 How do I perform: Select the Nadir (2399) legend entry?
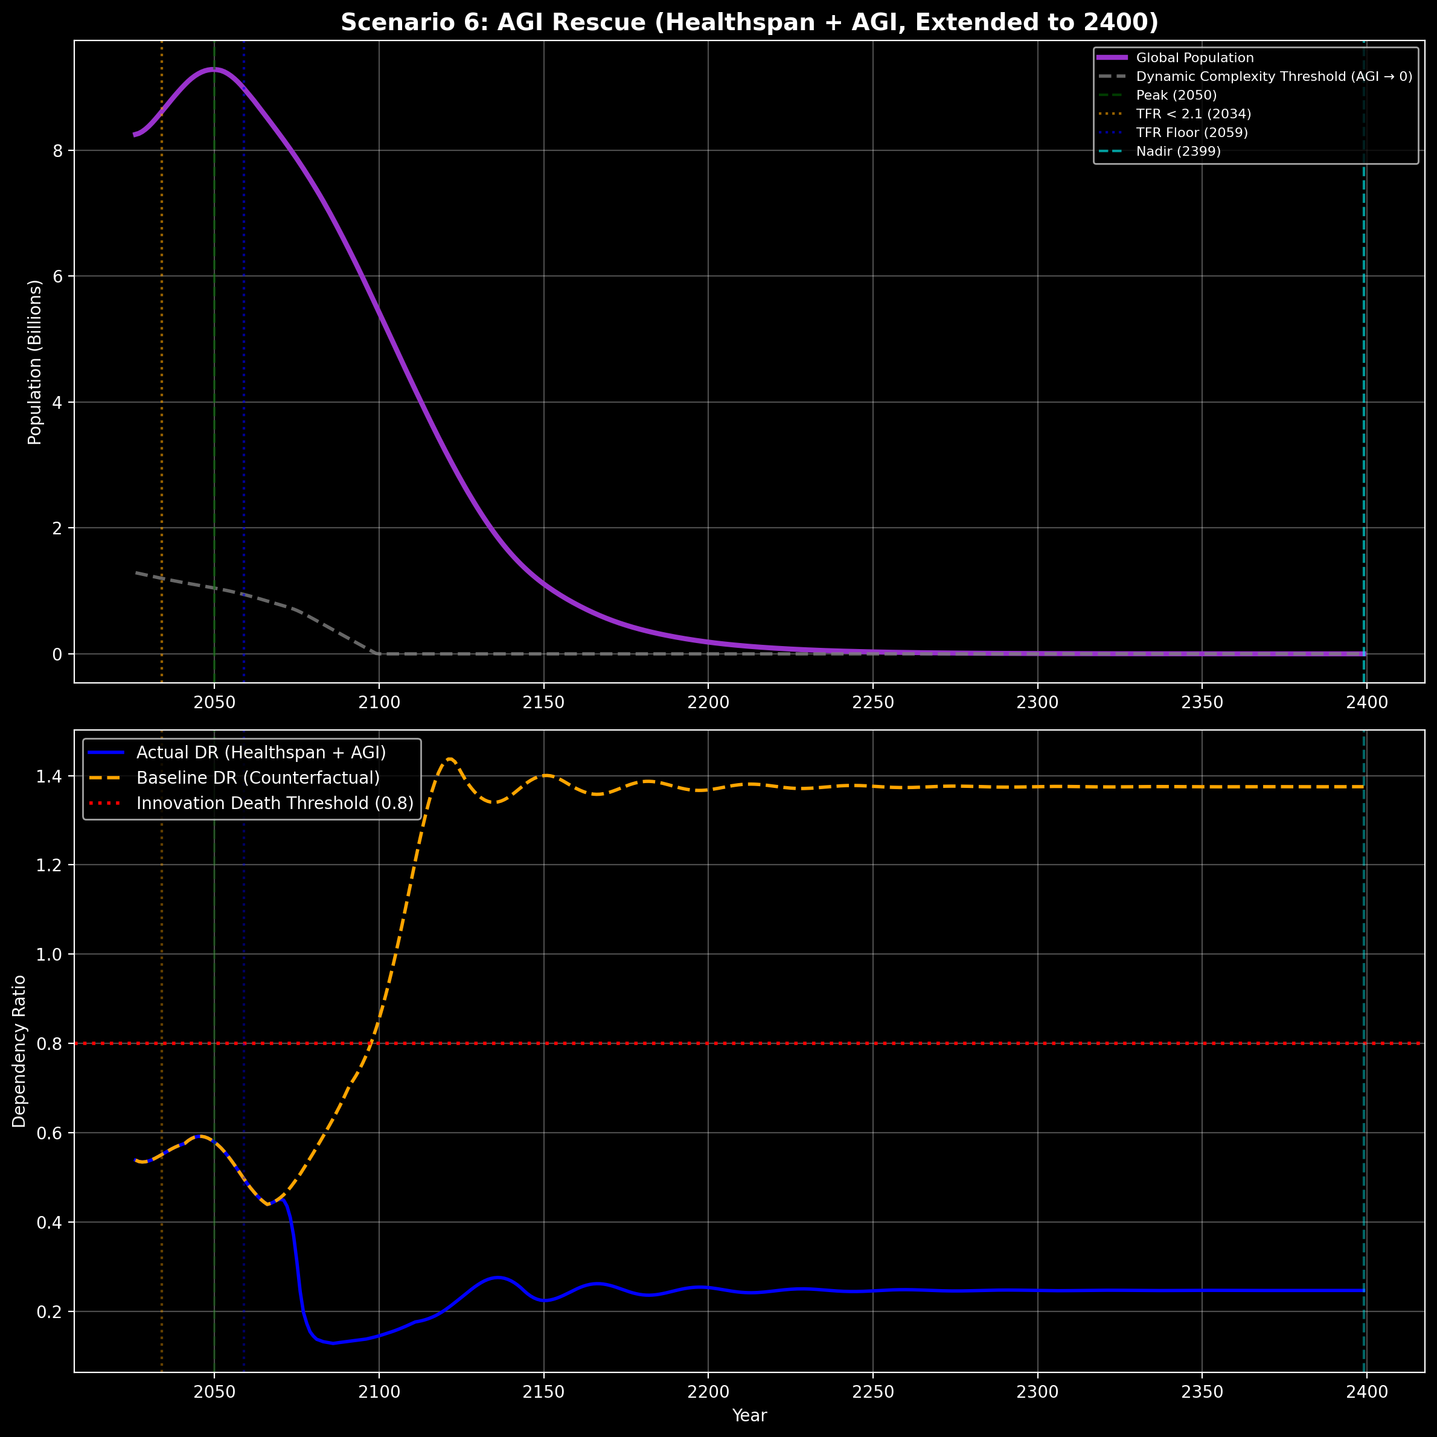point(1178,151)
